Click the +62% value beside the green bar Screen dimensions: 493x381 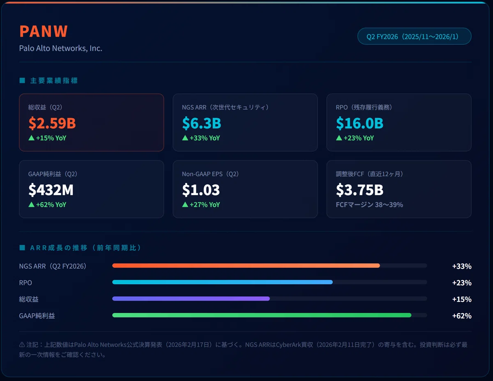coord(462,316)
